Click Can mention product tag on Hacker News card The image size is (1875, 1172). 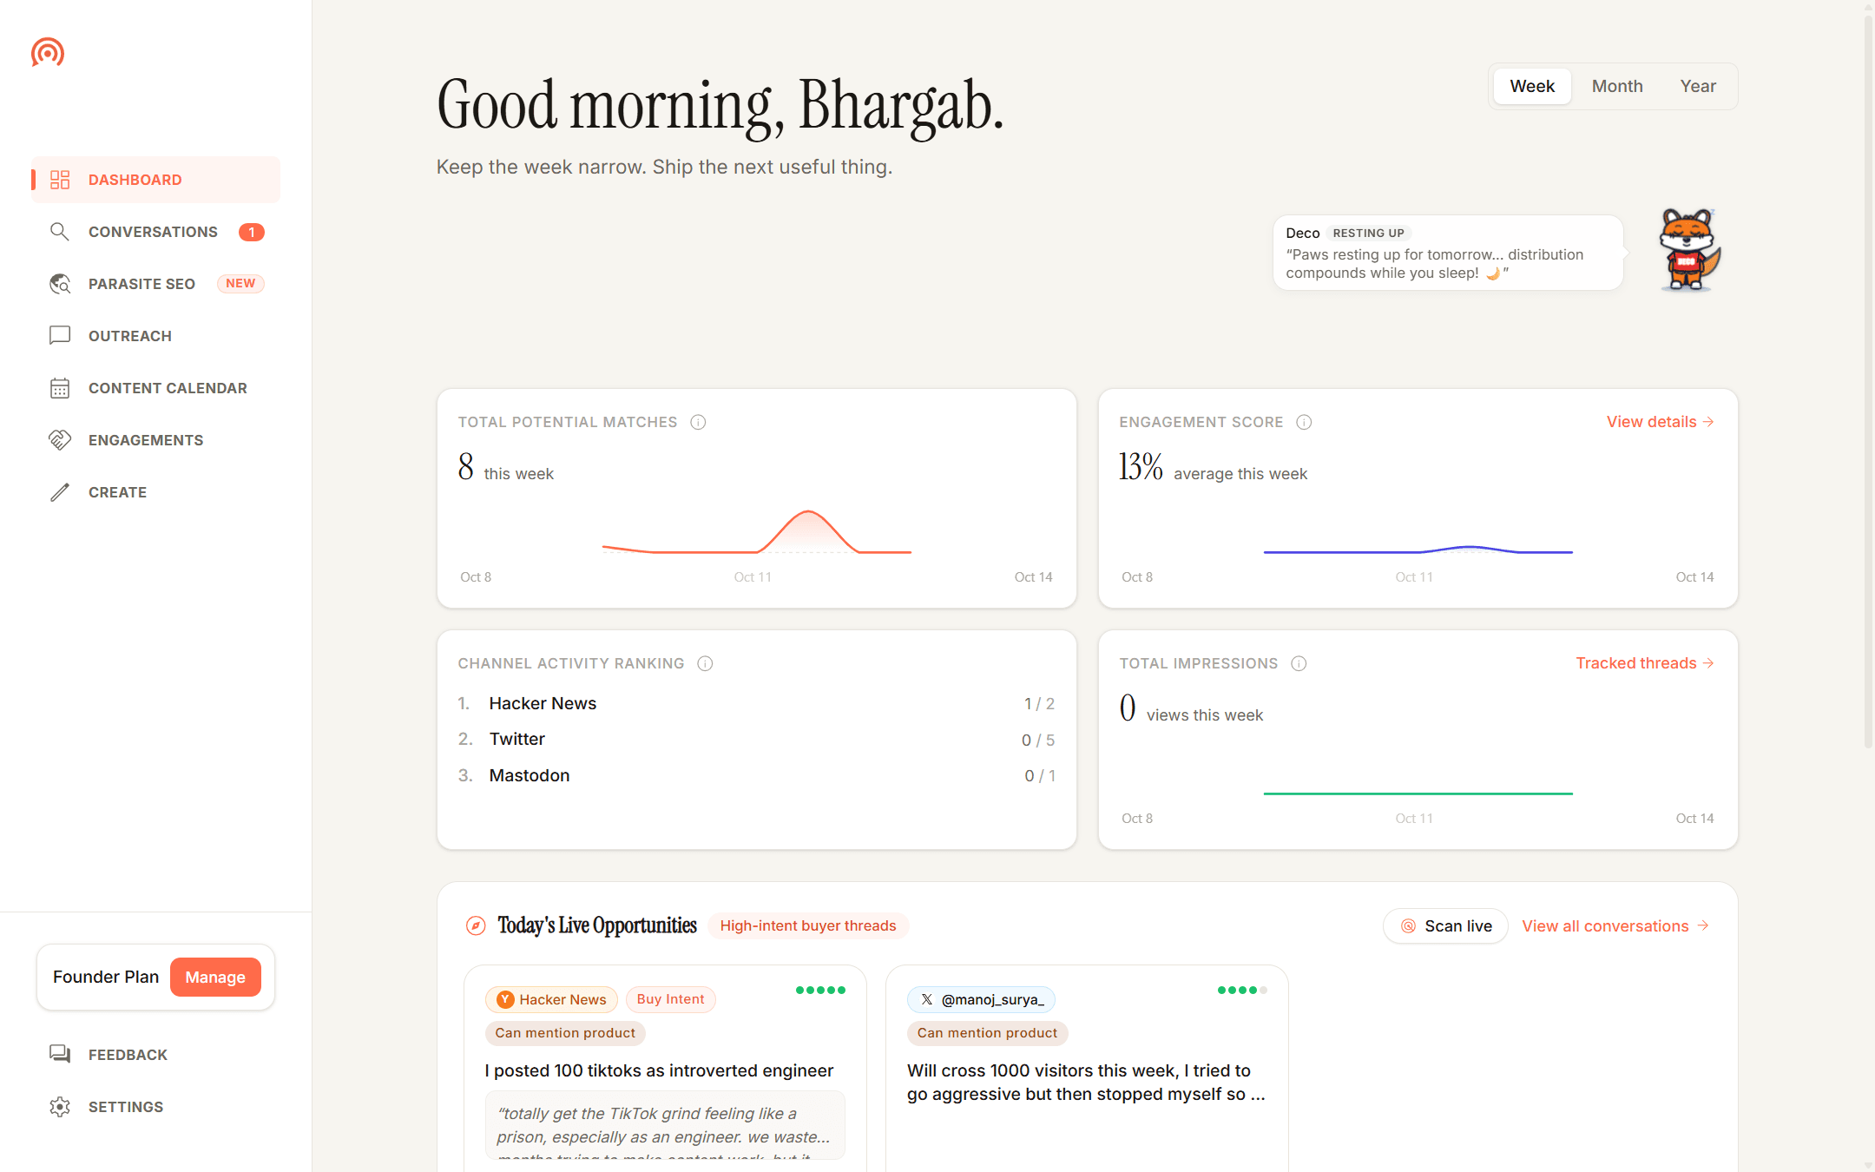point(565,1033)
